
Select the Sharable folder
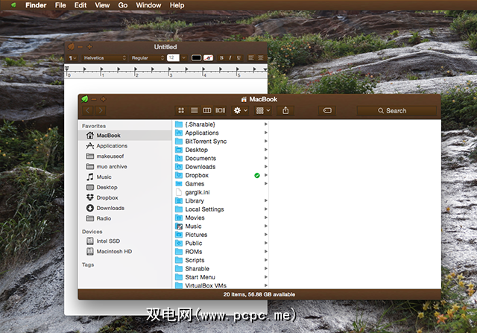click(x=221, y=268)
